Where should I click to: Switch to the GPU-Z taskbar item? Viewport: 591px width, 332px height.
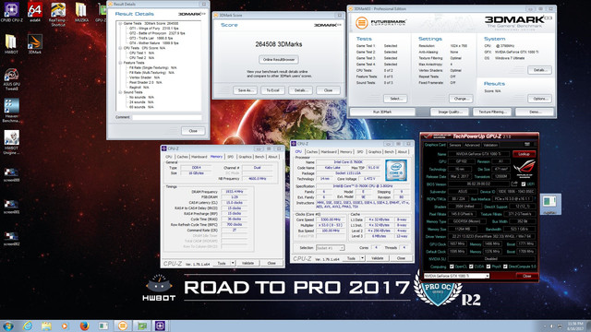[x=141, y=326]
